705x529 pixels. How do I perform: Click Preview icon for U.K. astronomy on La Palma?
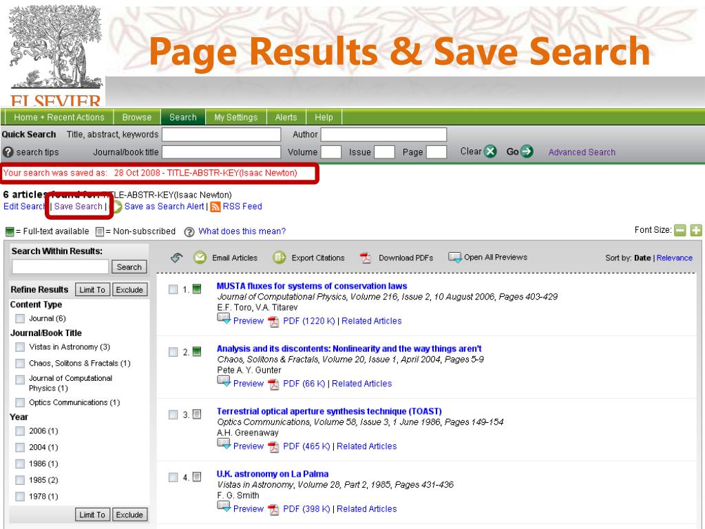tap(224, 506)
